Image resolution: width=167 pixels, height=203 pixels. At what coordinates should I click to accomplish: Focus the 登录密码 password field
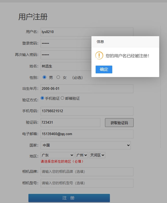(65, 43)
